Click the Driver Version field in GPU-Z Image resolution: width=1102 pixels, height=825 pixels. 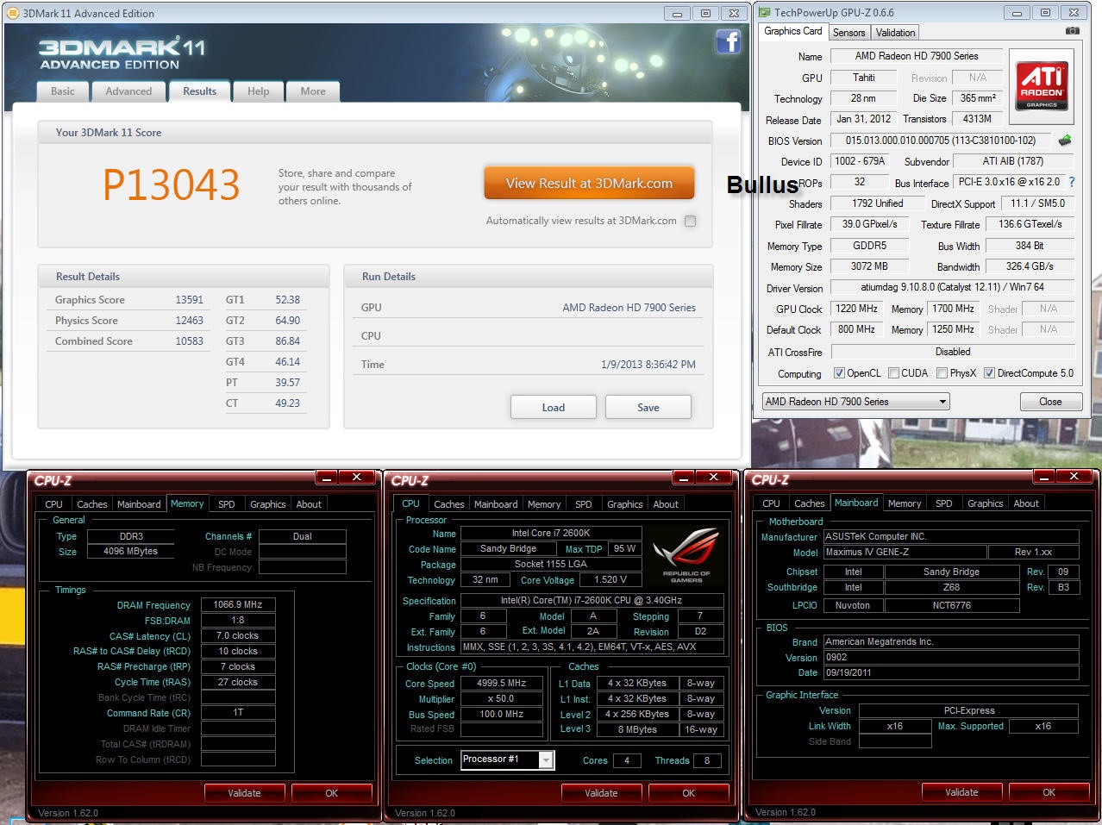pyautogui.click(x=952, y=288)
